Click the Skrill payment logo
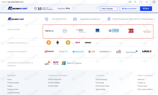This screenshot has width=158, height=95. 78,43
